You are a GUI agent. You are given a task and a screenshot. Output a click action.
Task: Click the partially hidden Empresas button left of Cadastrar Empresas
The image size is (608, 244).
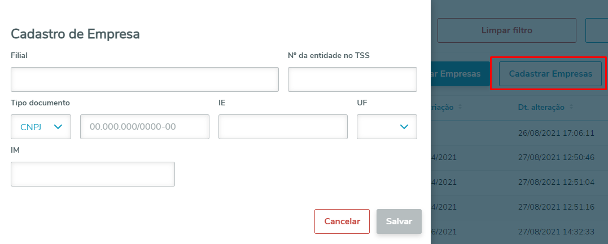tap(456, 74)
